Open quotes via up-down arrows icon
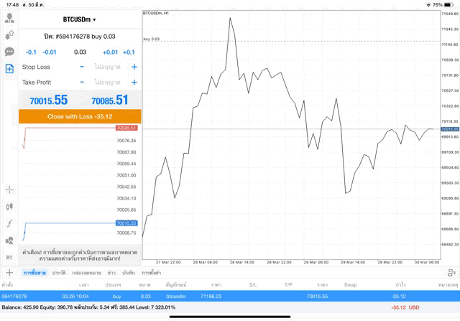 pos(9,34)
